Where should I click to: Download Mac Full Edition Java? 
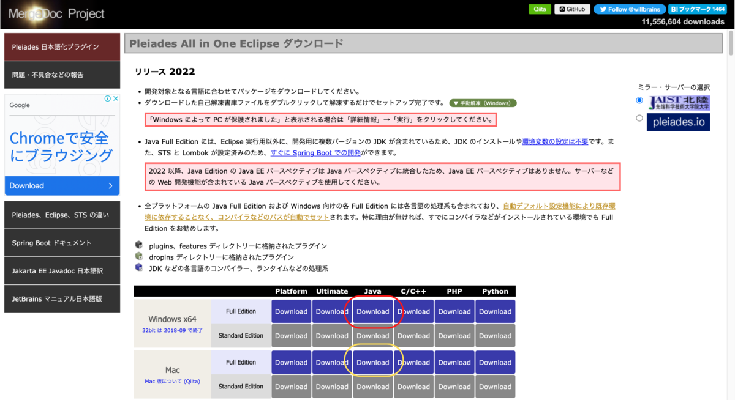(x=373, y=362)
